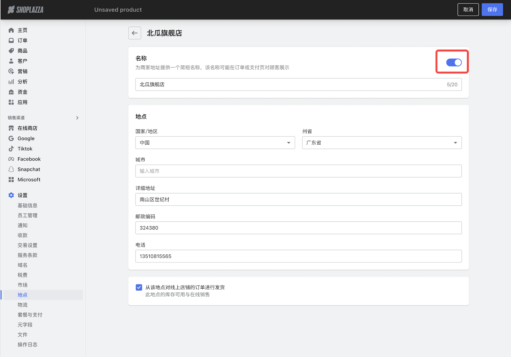The width and height of the screenshot is (511, 357).
Task: Click the Microsoft sidebar label
Action: coord(29,179)
